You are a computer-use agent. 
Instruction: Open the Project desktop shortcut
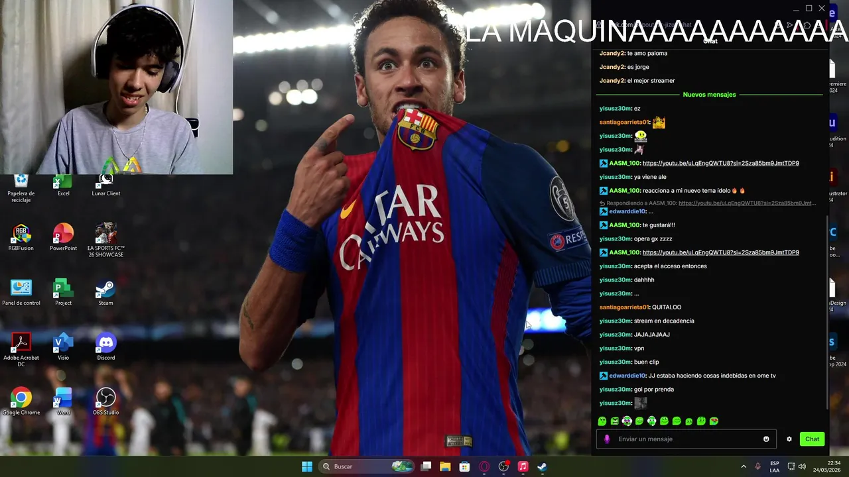point(63,292)
